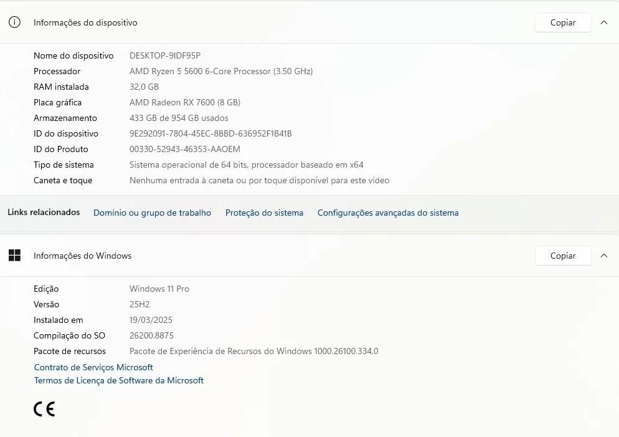Select the install date 19/03/2025
619x437 pixels.
pyautogui.click(x=151, y=320)
